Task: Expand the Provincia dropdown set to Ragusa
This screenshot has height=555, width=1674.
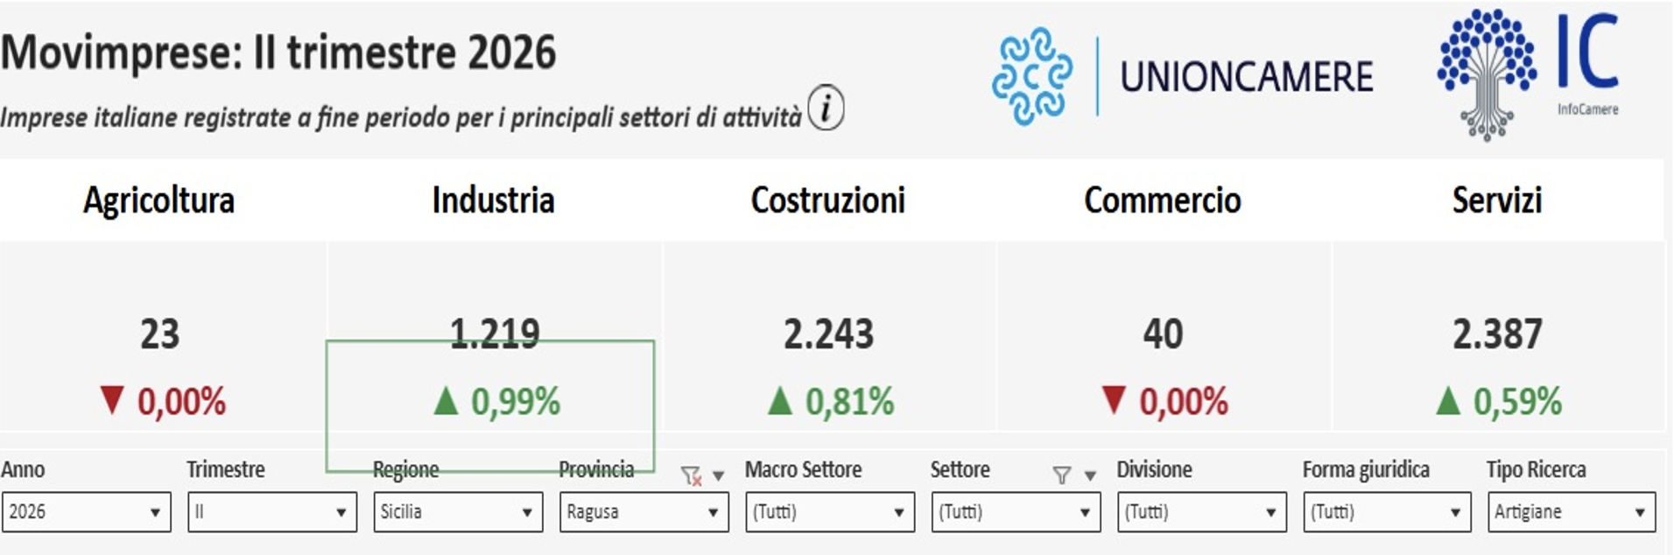Action: tap(644, 512)
